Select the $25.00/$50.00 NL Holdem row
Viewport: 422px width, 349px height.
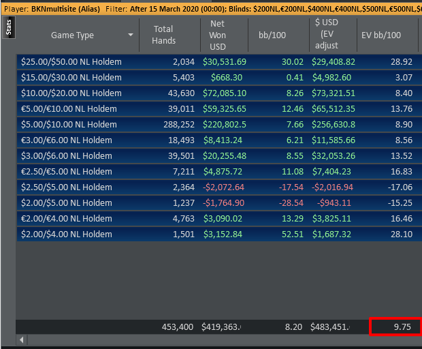tap(71, 62)
